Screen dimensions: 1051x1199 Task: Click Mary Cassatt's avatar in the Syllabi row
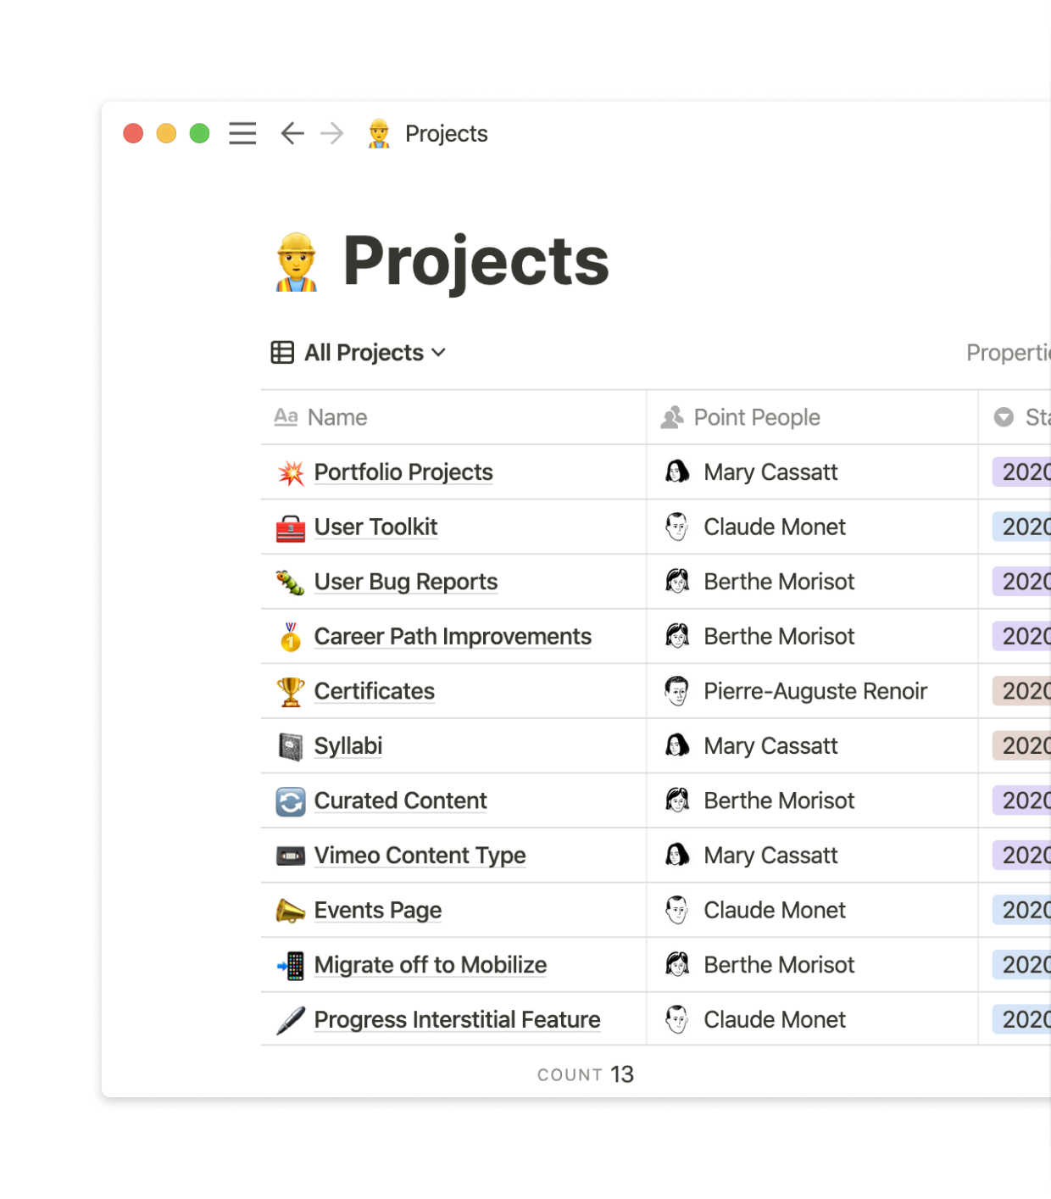(678, 745)
